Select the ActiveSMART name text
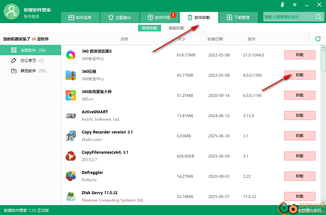The height and width of the screenshot is (215, 326). click(x=95, y=112)
